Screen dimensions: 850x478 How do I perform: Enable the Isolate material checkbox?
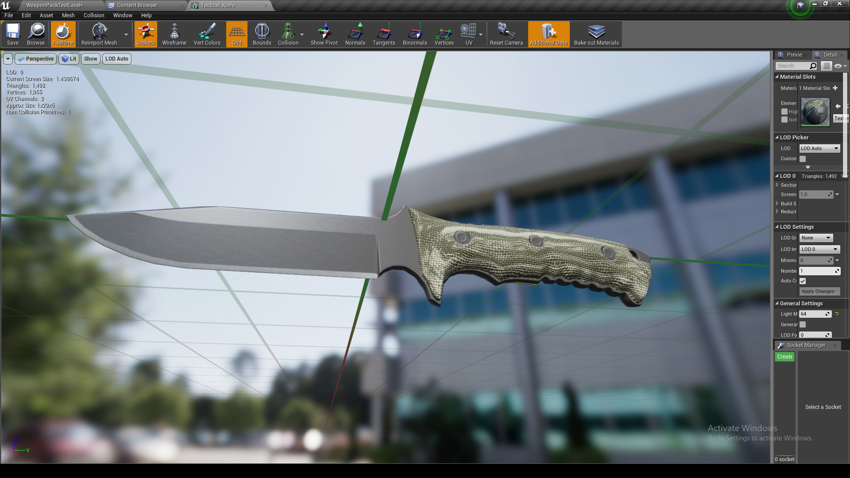(x=784, y=119)
